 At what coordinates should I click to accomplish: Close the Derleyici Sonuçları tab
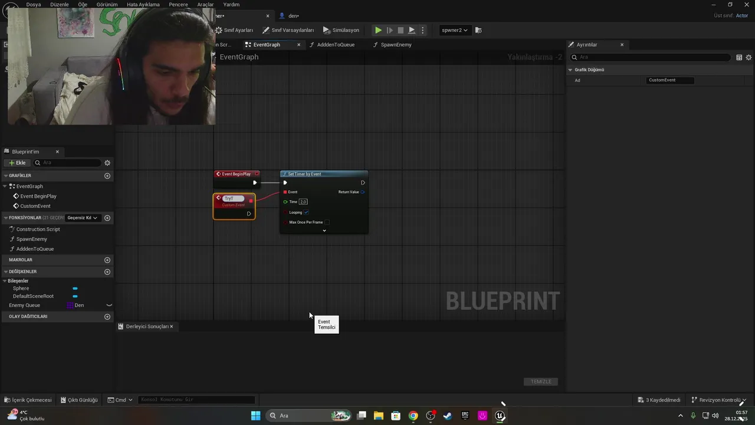[172, 326]
